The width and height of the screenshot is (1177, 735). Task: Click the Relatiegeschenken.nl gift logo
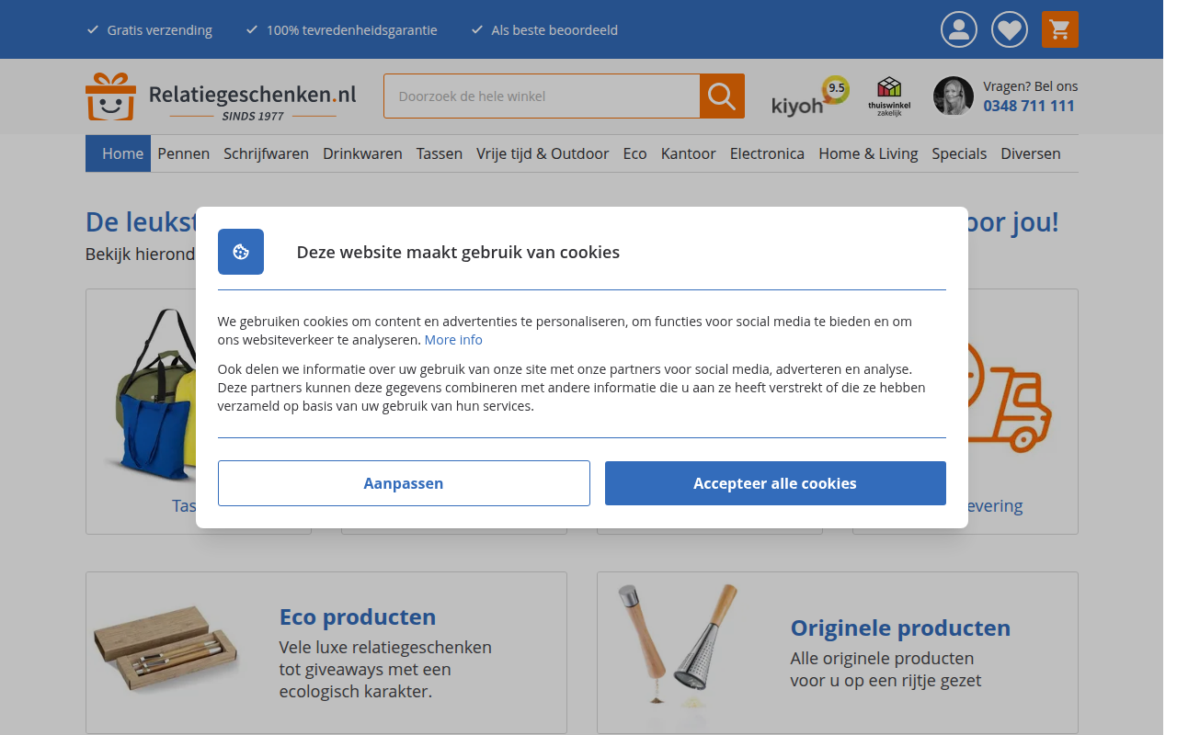(x=221, y=96)
